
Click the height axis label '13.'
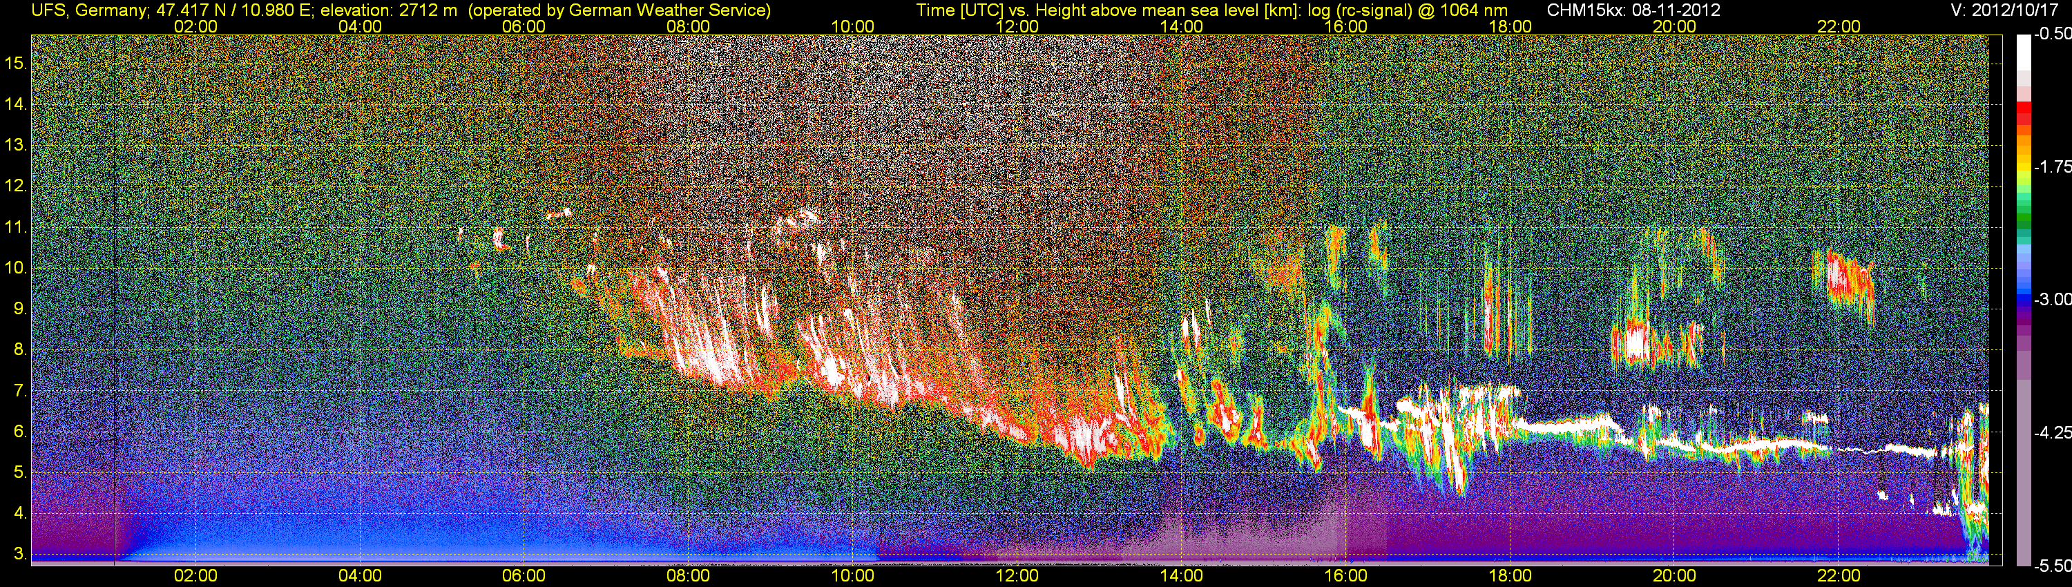point(16,145)
